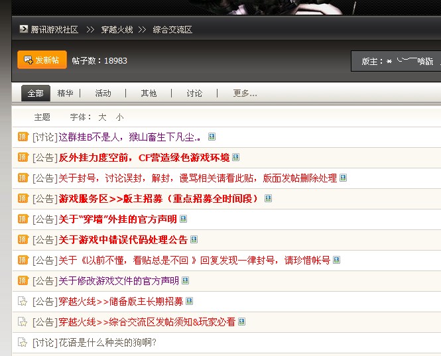This screenshot has height=356, width=441.
Task: Open 穿越火线 breadcrumb link
Action: pos(117,30)
